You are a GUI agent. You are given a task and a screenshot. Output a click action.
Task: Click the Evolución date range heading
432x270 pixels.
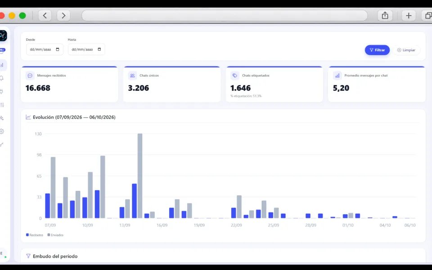click(74, 117)
